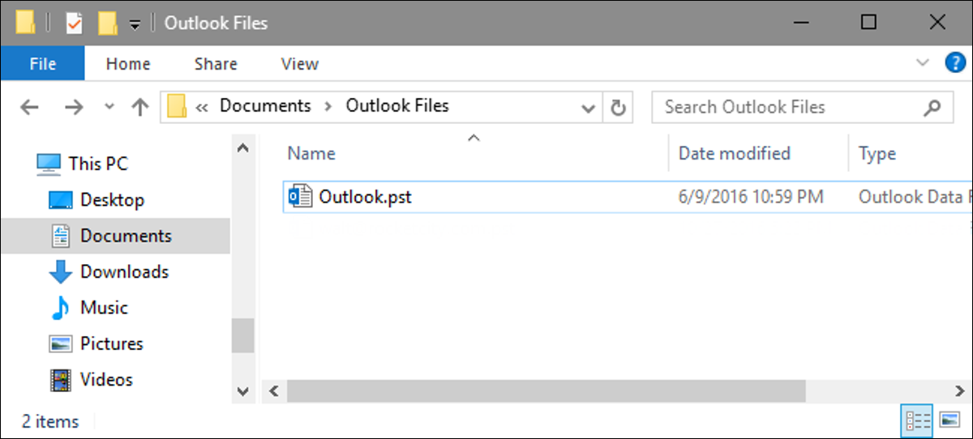Switch to the View ribbon tab
973x439 pixels.
pos(299,64)
